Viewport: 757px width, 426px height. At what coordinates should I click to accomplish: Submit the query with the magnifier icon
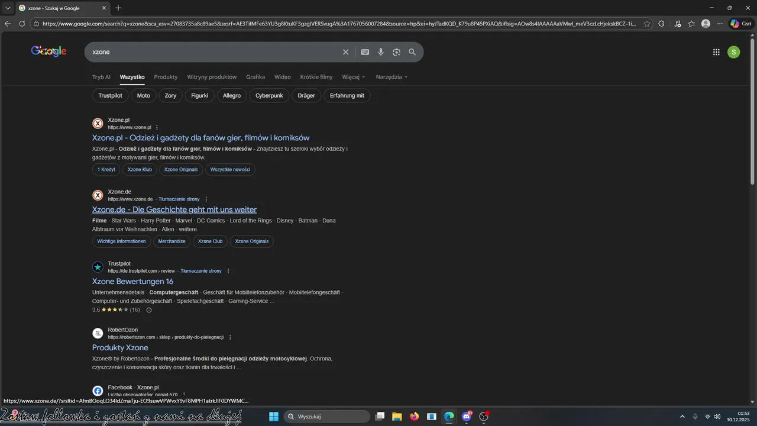click(x=412, y=52)
